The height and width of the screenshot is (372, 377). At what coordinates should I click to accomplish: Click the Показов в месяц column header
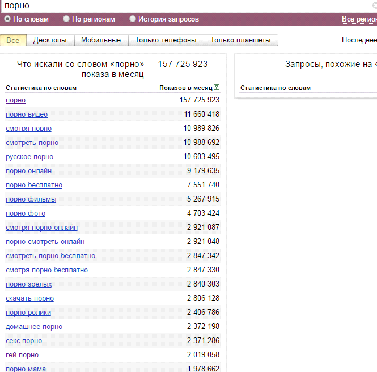(x=186, y=88)
